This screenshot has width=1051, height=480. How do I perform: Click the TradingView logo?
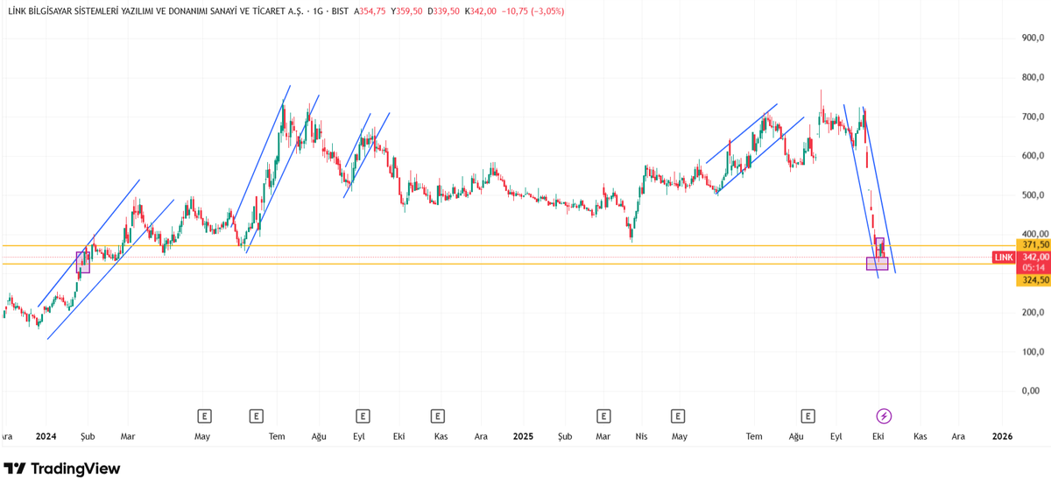point(62,469)
